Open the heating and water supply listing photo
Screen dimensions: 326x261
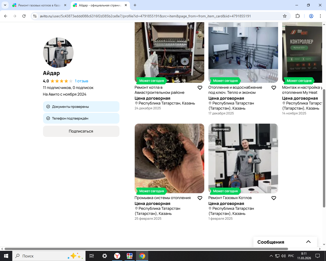pyautogui.click(x=243, y=52)
